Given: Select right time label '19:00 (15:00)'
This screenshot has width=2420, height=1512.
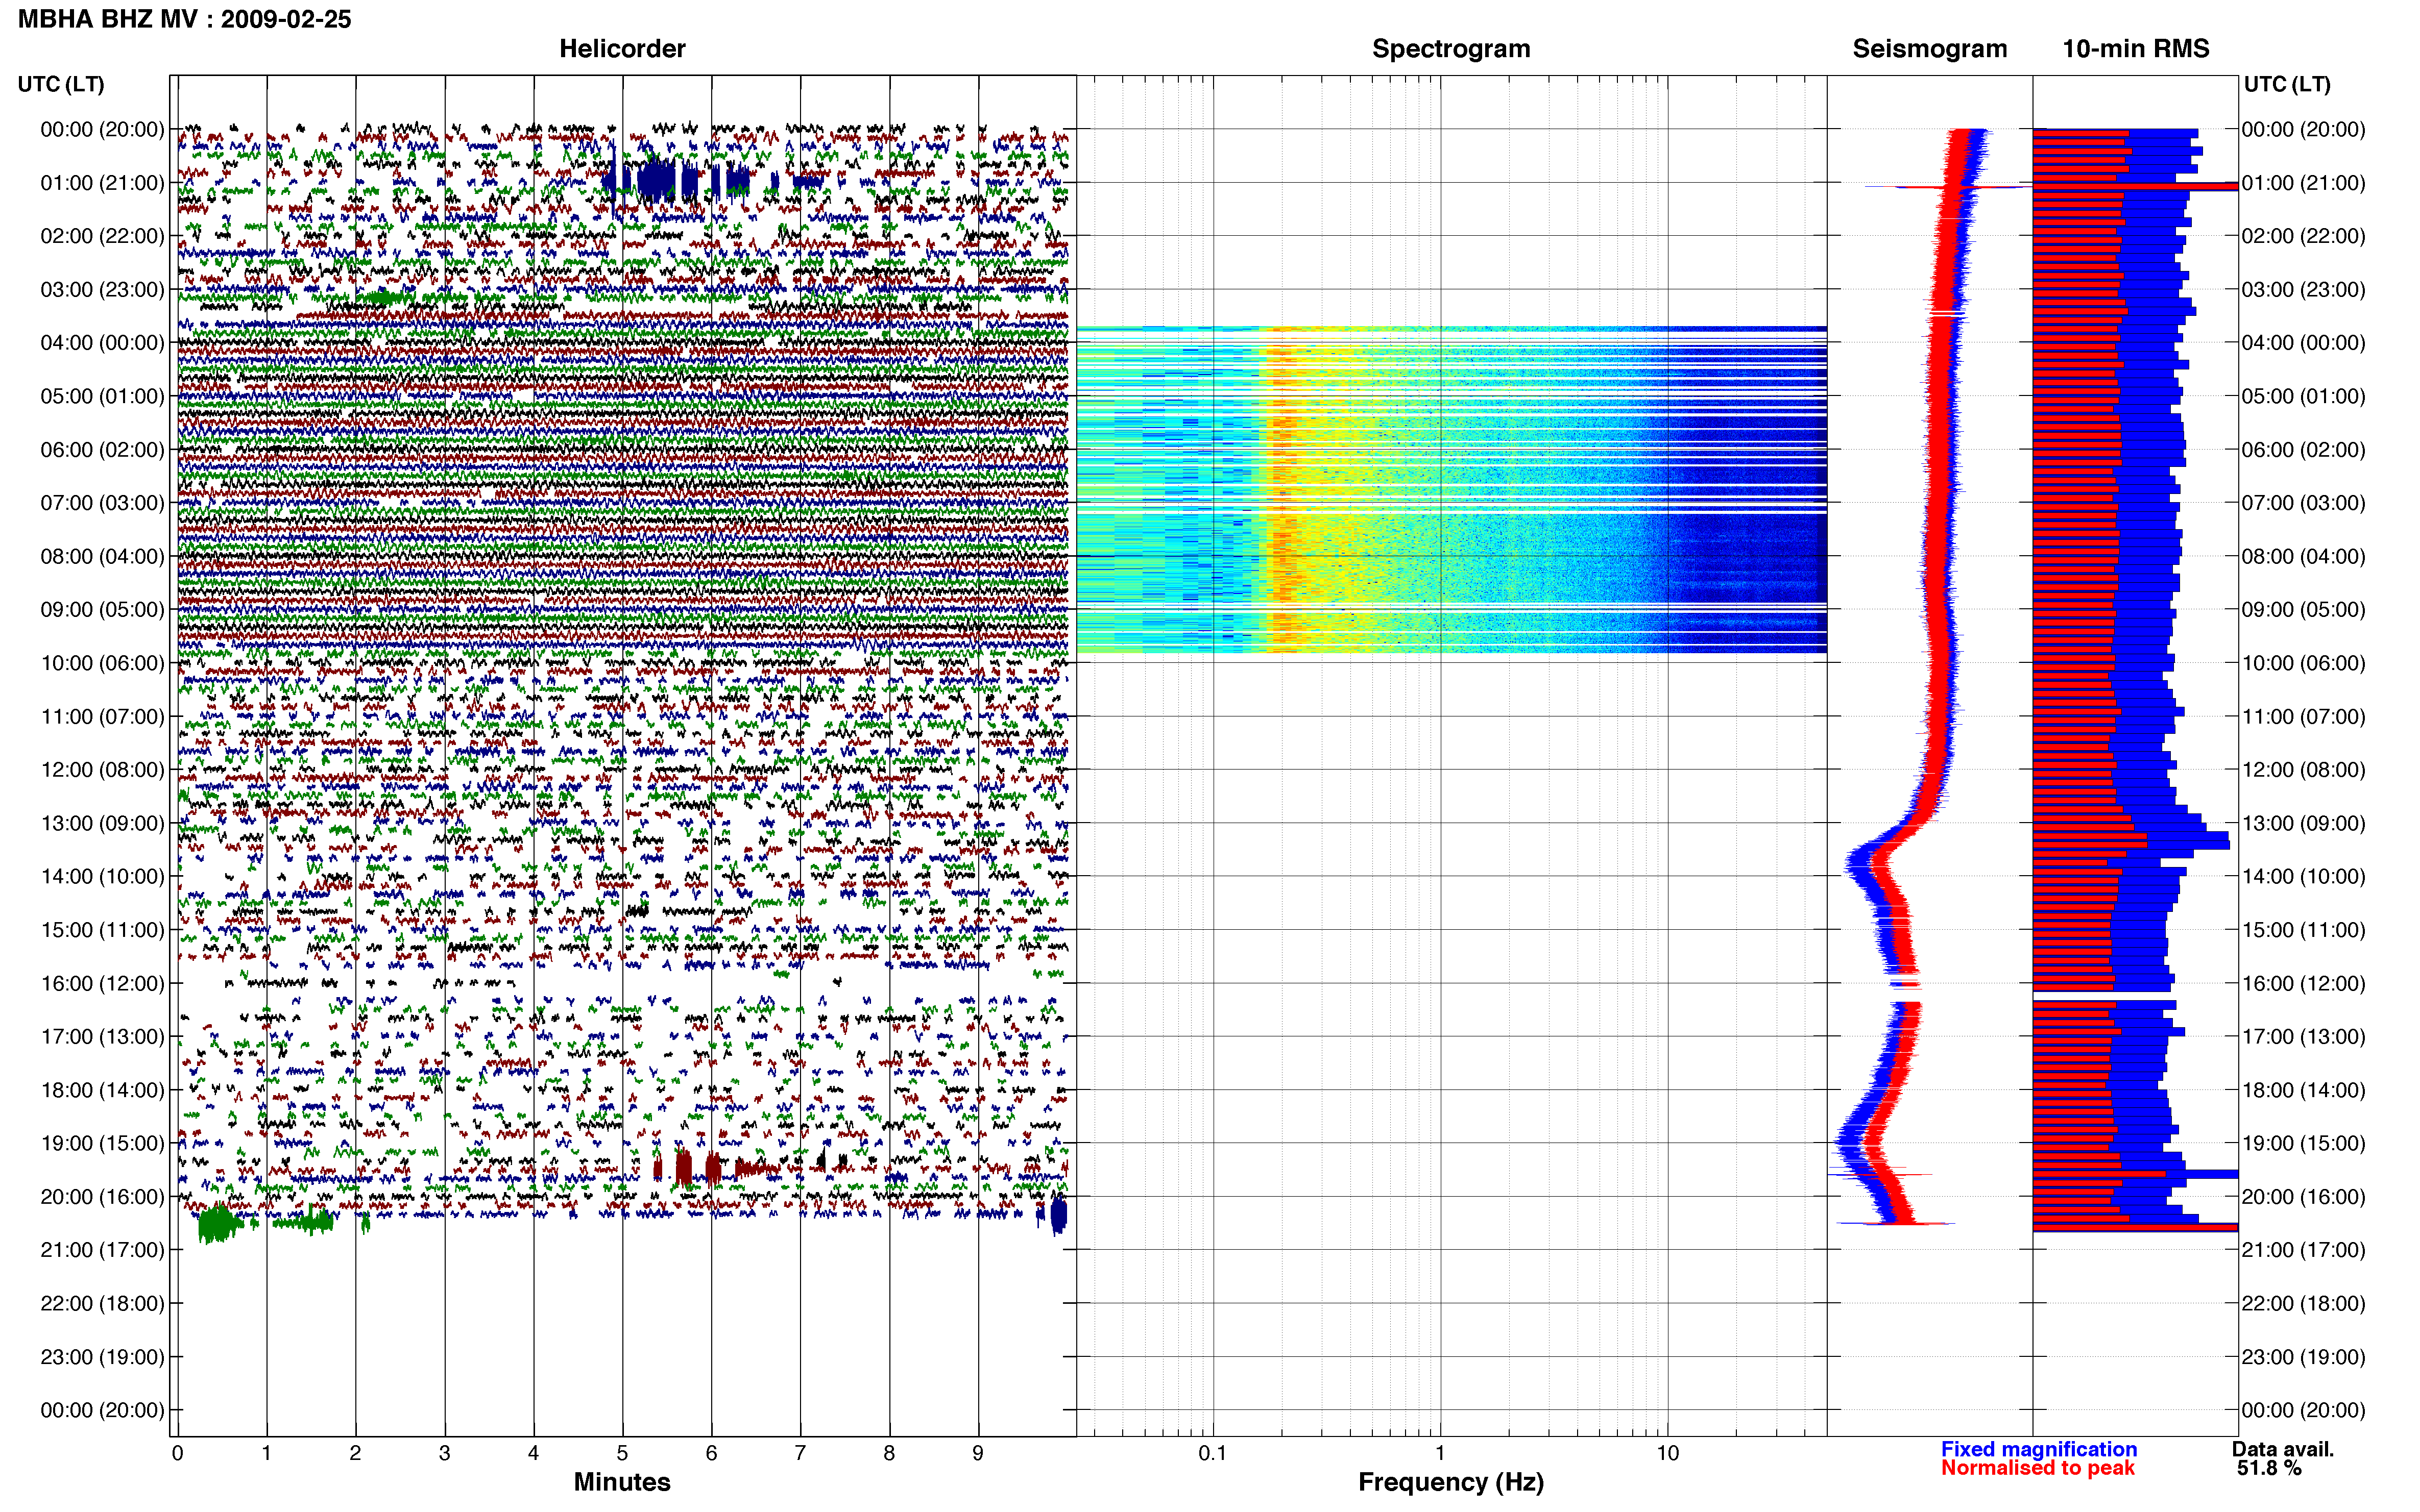Looking at the screenshot, I should 2304,1143.
